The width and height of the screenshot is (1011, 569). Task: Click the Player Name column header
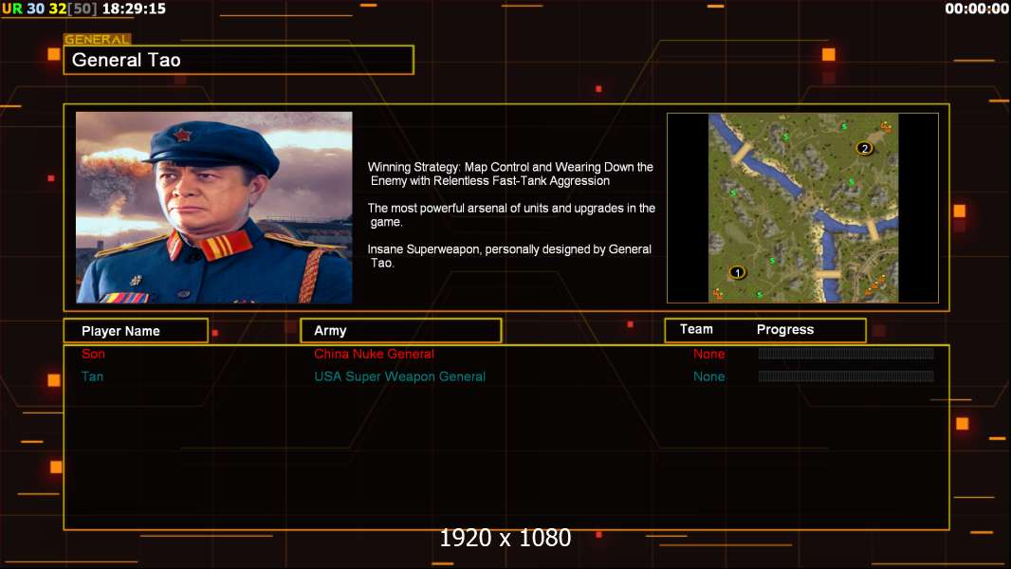pos(136,331)
